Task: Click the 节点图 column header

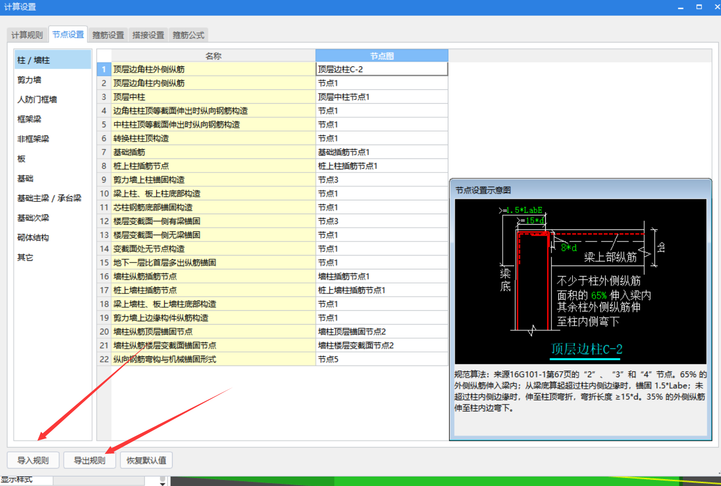Action: 382,56
